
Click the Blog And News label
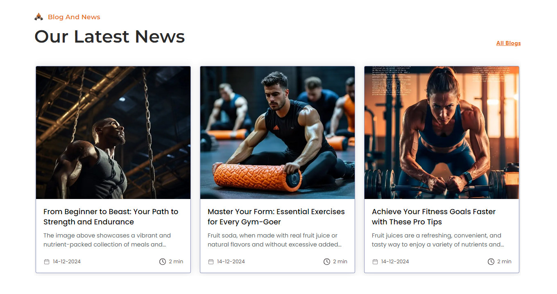coord(74,17)
